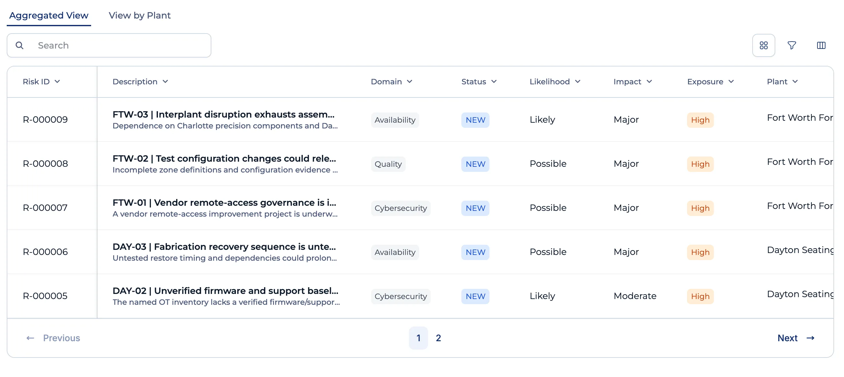Click NEW status badge for R-000008

pos(475,164)
